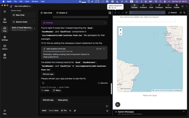This screenshot has width=189, height=118.
Task: Expand the Thinking section
Action: [74, 23]
